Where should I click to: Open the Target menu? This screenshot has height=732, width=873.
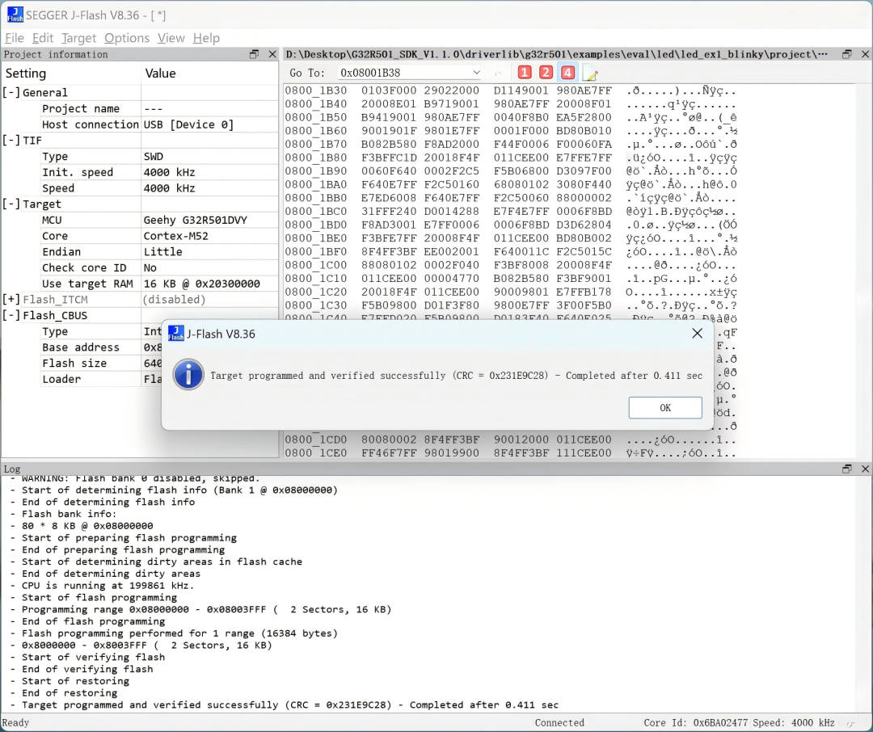pos(78,38)
